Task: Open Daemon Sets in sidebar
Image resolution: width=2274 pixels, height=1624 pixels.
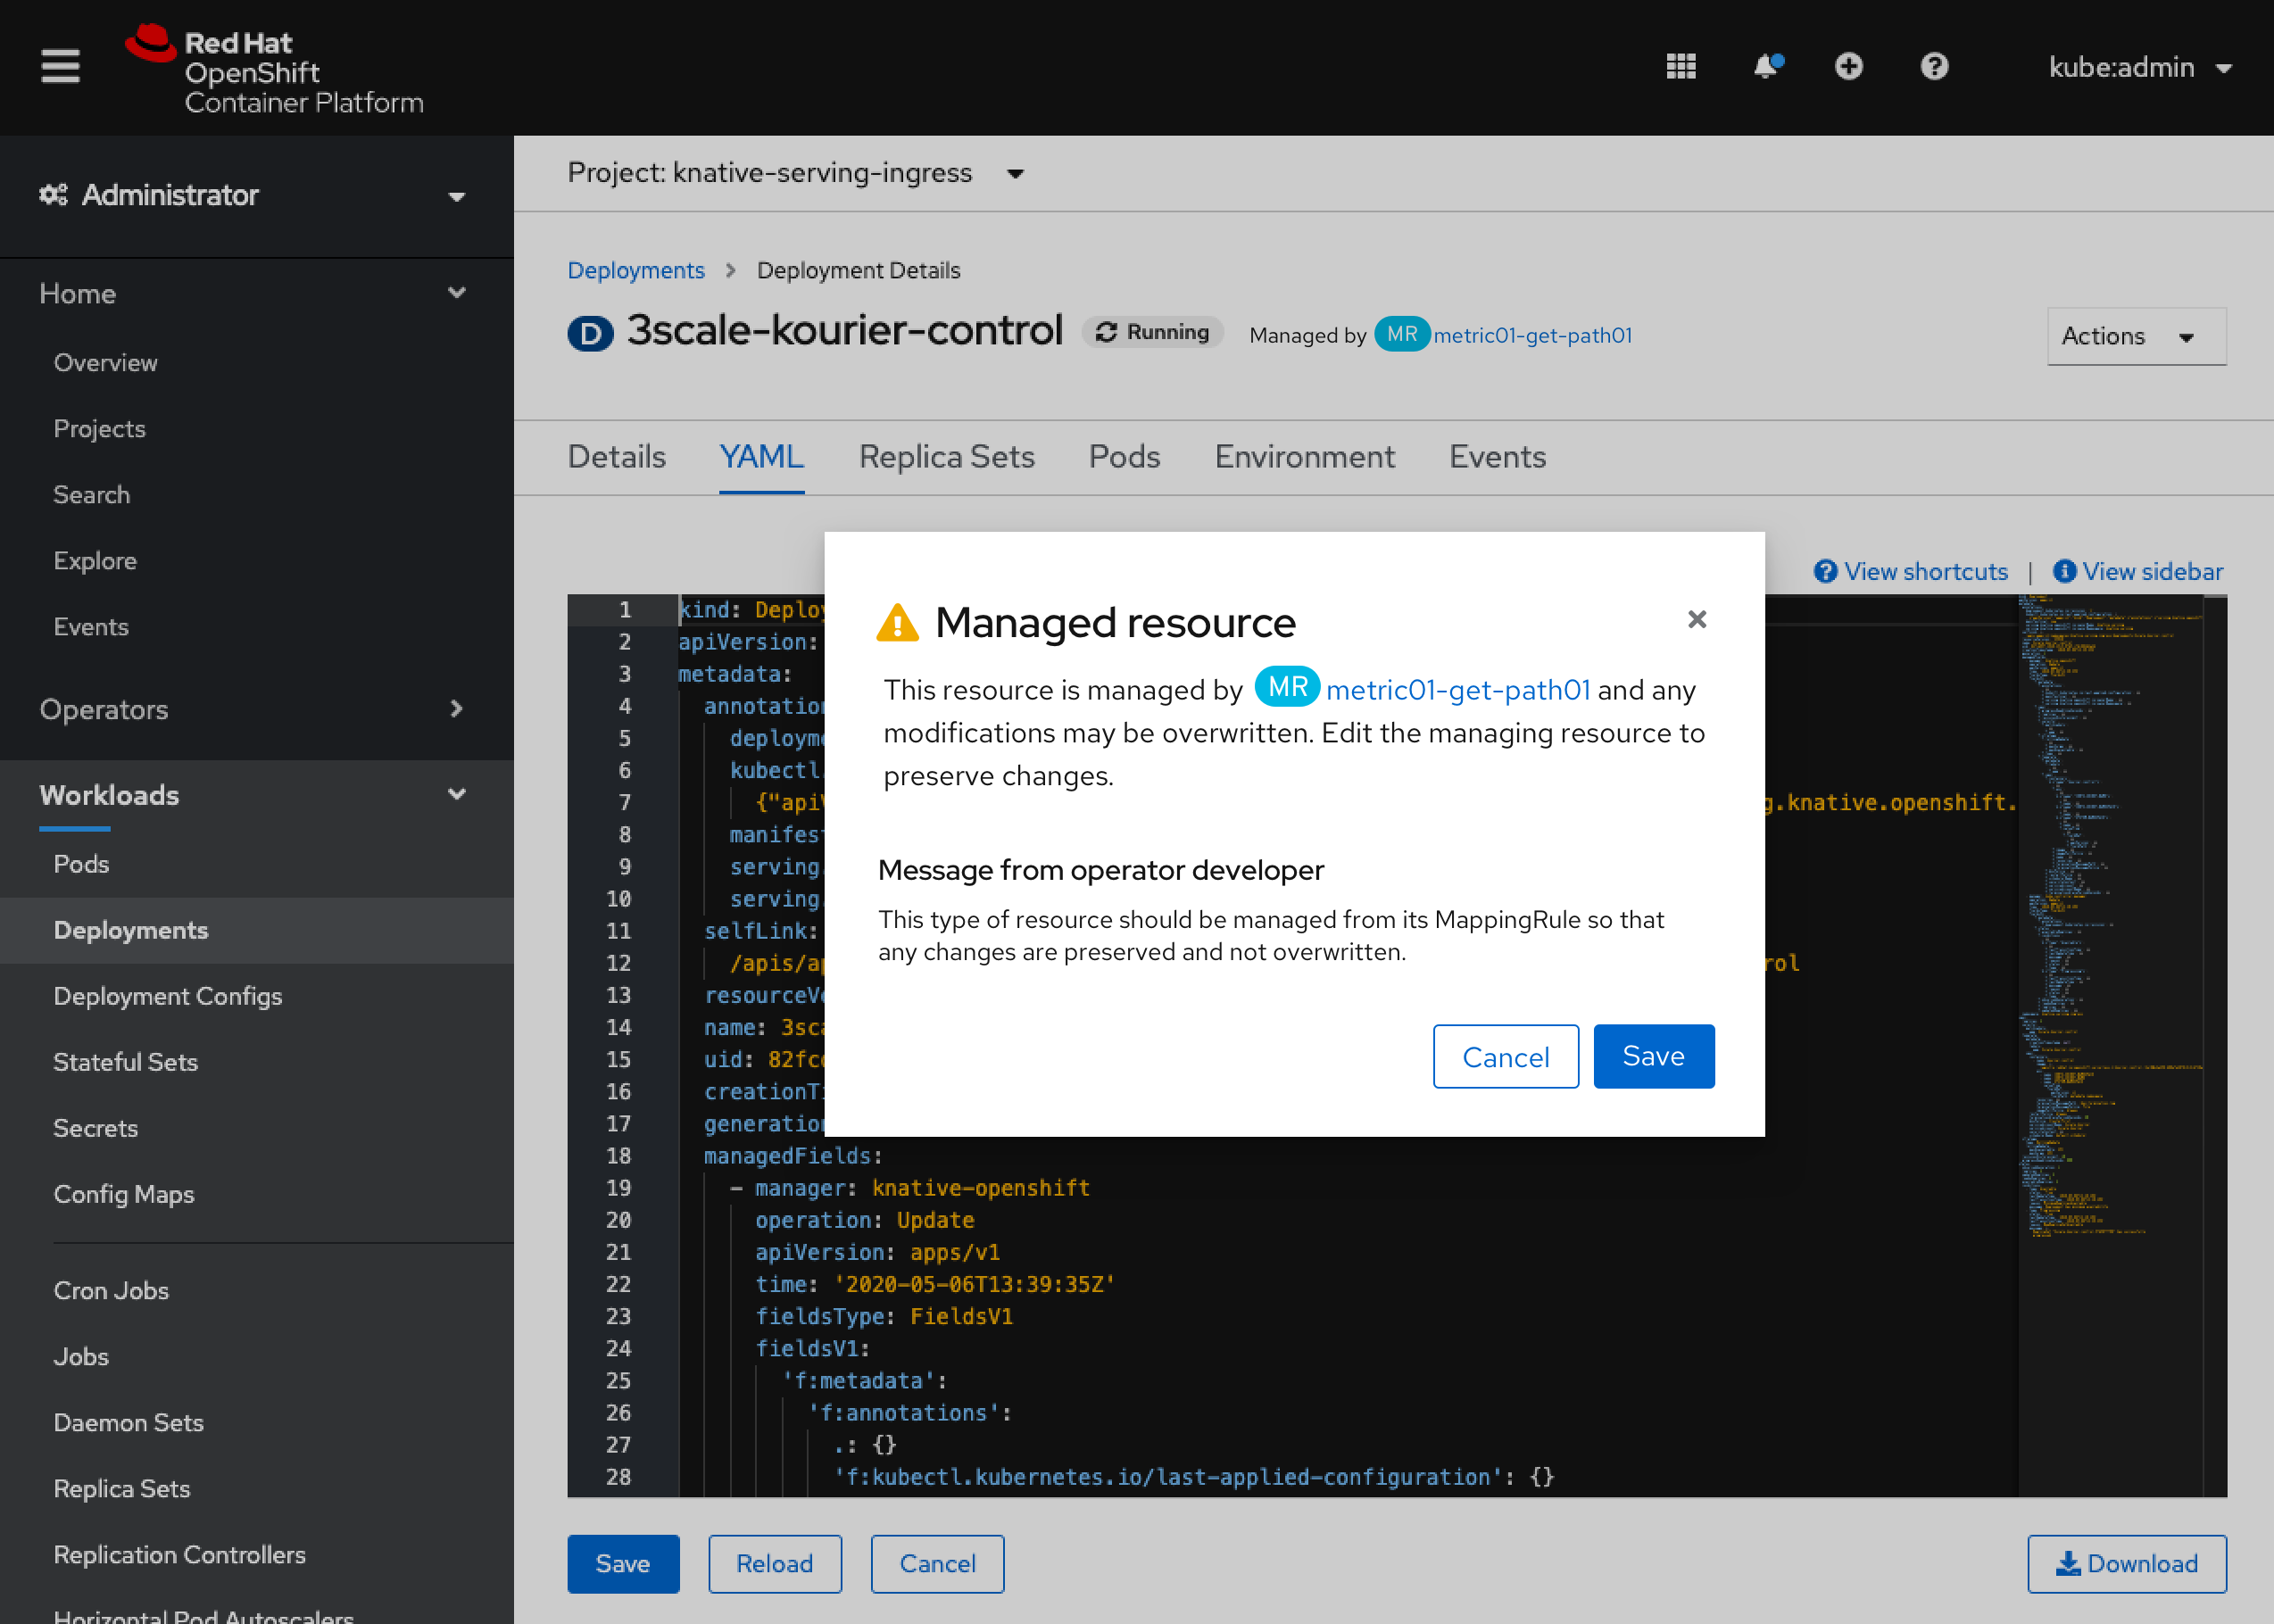Action: click(128, 1422)
